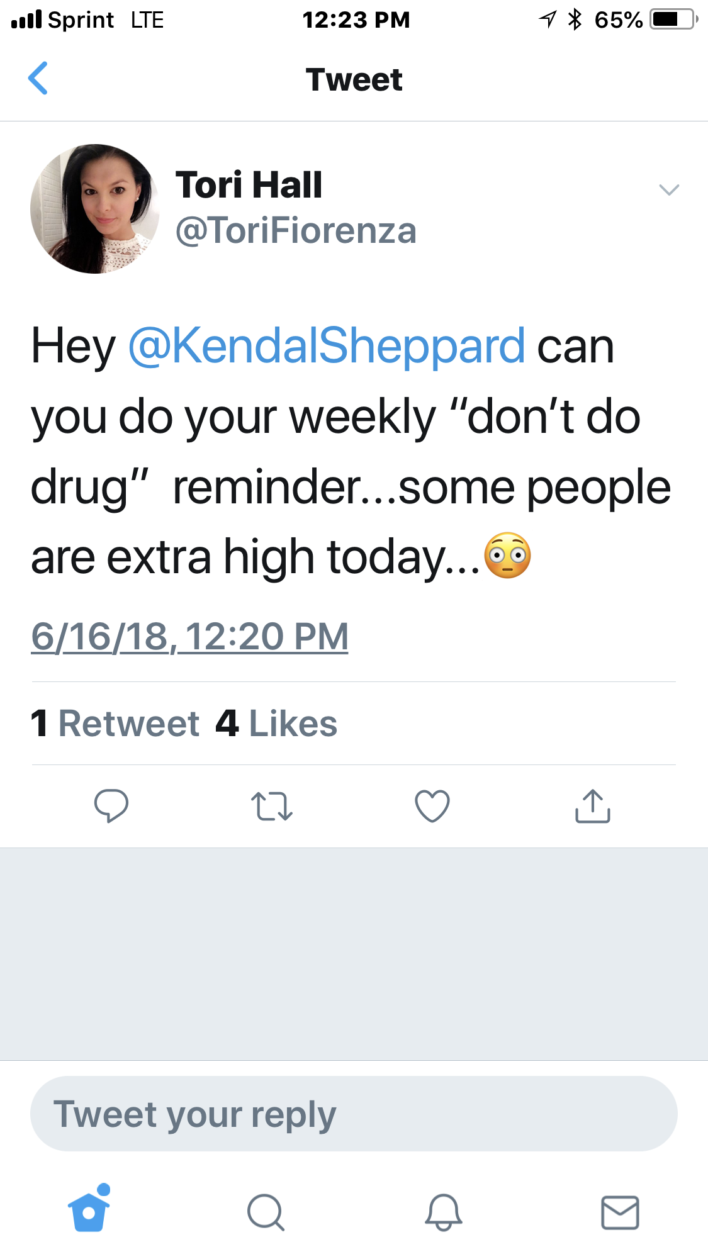This screenshot has height=1259, width=708.
Task: Open the Messages envelope tab
Action: pyautogui.click(x=620, y=1212)
